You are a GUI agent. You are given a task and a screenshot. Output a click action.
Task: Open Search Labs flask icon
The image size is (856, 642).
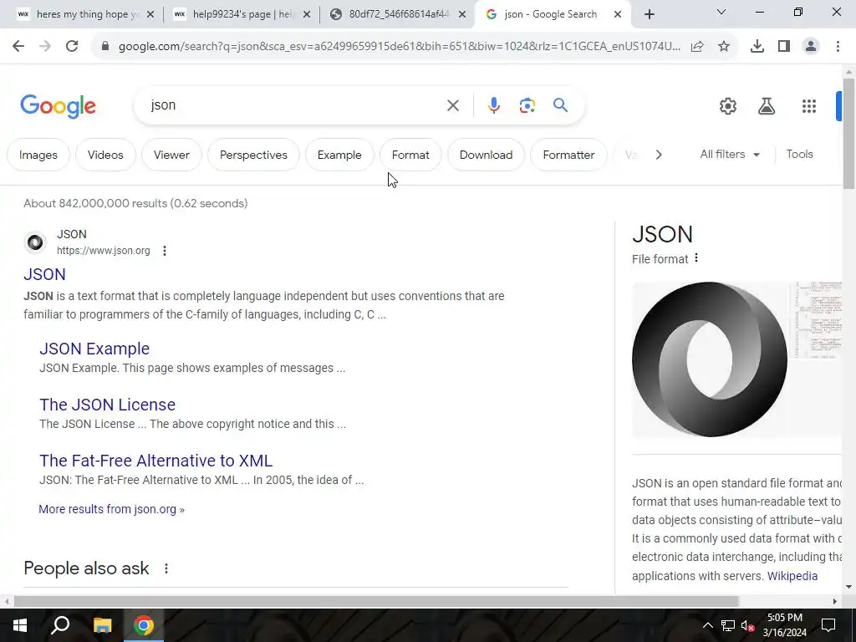click(x=767, y=106)
